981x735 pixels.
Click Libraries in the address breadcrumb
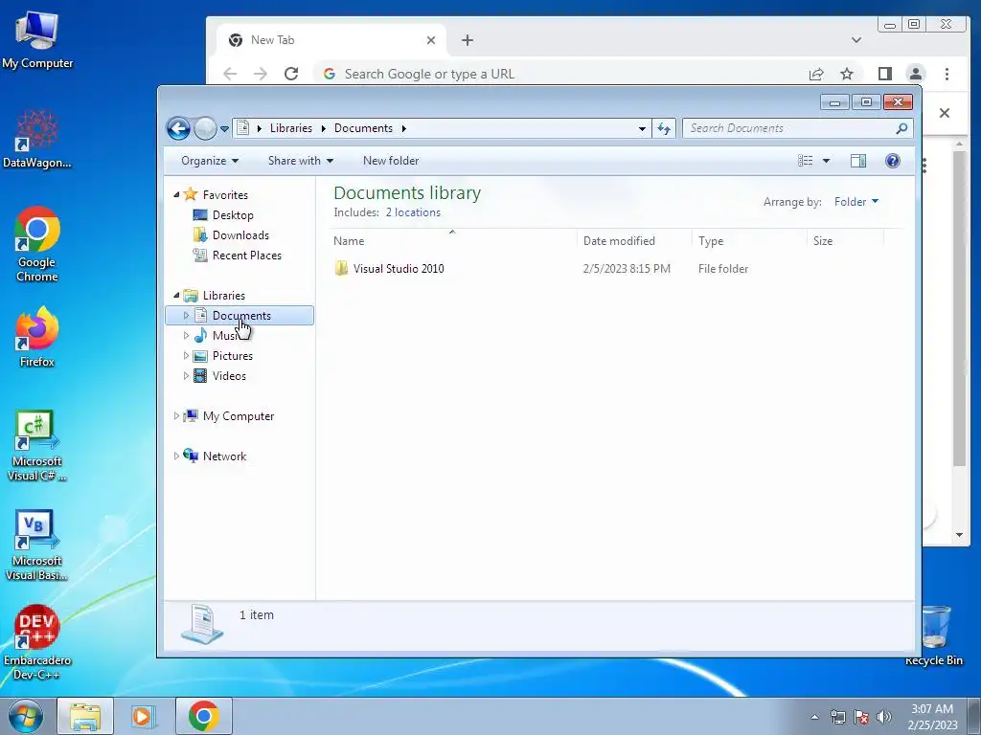coord(291,128)
